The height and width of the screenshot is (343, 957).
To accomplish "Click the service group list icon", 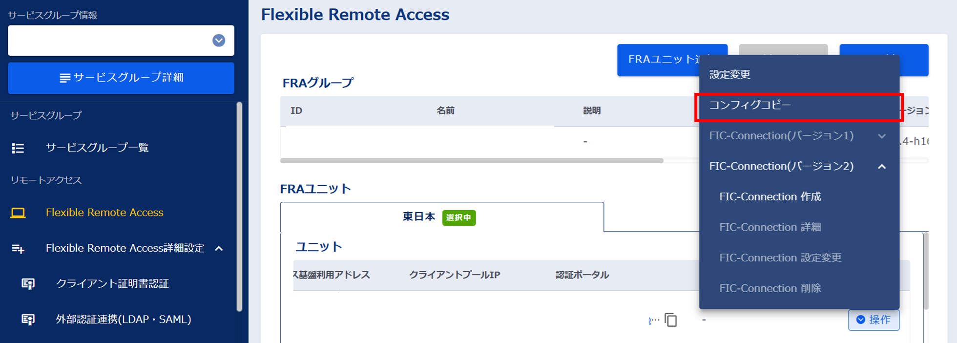I will pos(18,148).
